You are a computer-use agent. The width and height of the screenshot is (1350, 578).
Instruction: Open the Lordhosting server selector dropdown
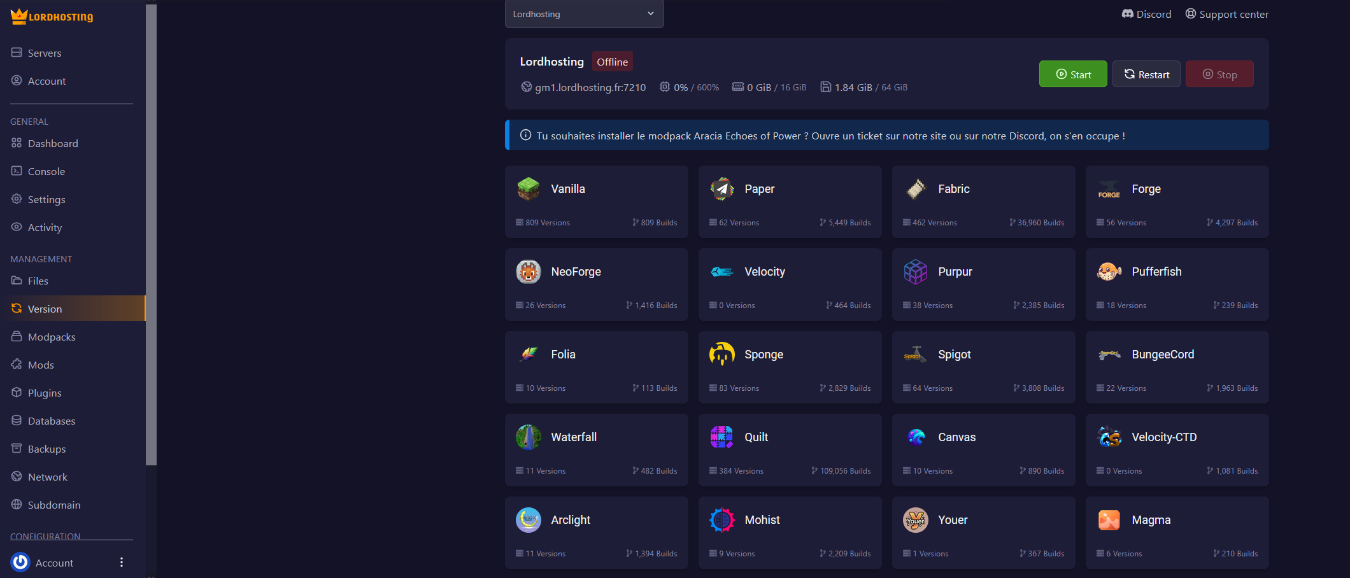coord(583,13)
